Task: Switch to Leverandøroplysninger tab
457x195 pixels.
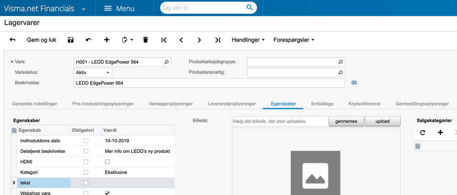Action: [x=232, y=104]
